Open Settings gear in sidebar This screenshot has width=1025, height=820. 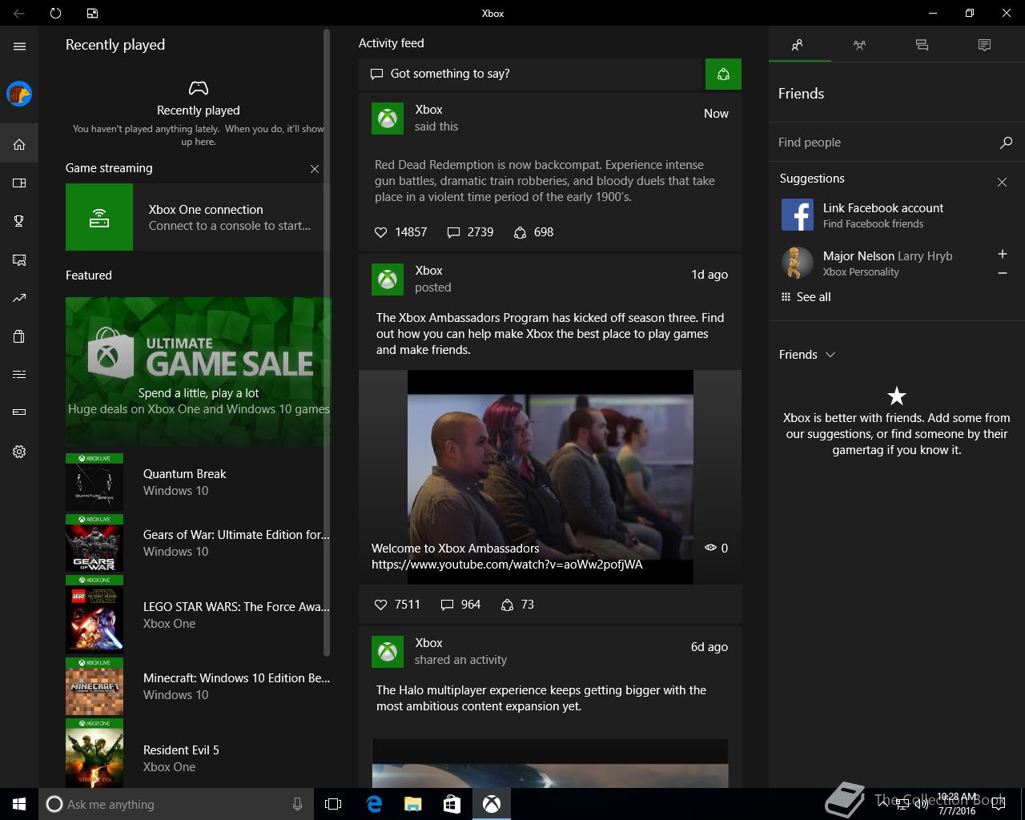pyautogui.click(x=19, y=452)
